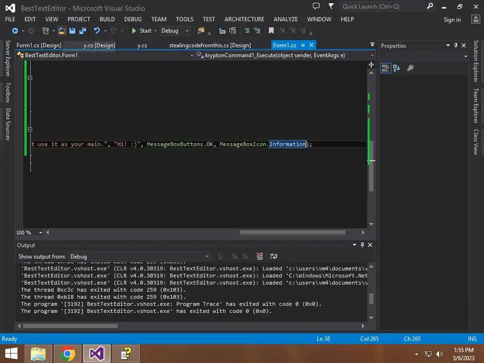Click the Comment out selected lines icon
This screenshot has height=363, width=484.
(247, 31)
